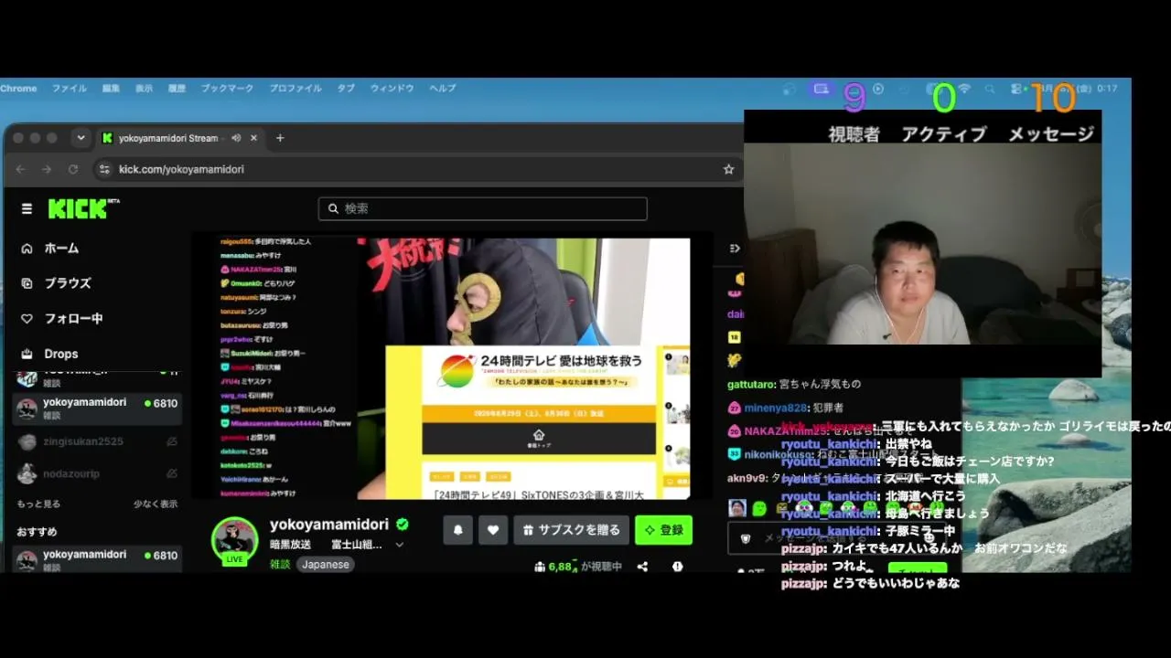Gift a subscription with サブスクを贈る
This screenshot has height=658, width=1171.
[x=572, y=530]
